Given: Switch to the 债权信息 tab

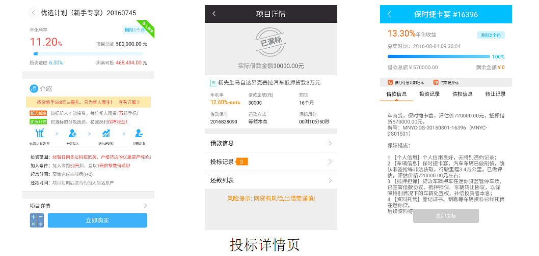Looking at the screenshot, I should pyautogui.click(x=463, y=94).
